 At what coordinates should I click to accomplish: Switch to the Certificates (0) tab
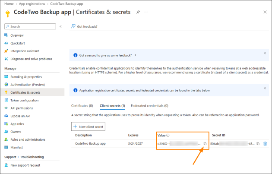[x=82, y=106]
